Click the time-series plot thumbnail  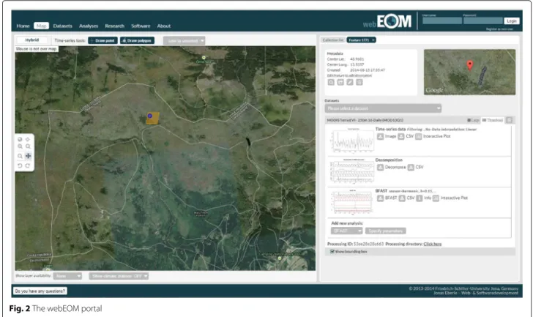click(x=353, y=141)
